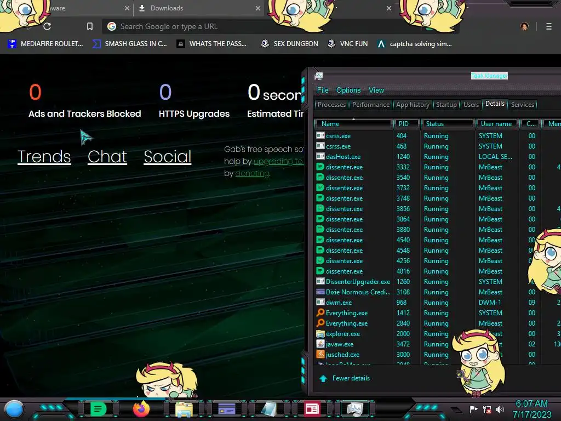Select the dwm.exe process icon

pyautogui.click(x=320, y=302)
